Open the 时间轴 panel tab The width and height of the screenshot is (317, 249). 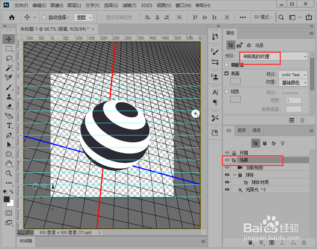pos(26,241)
